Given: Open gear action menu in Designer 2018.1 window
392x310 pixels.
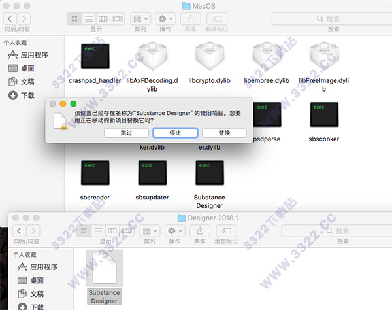Looking at the screenshot, I should click(x=175, y=231).
